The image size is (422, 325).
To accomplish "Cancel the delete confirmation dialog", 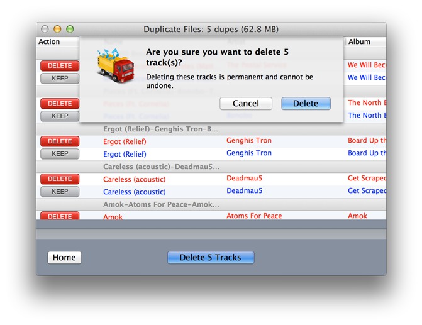I will coord(246,104).
